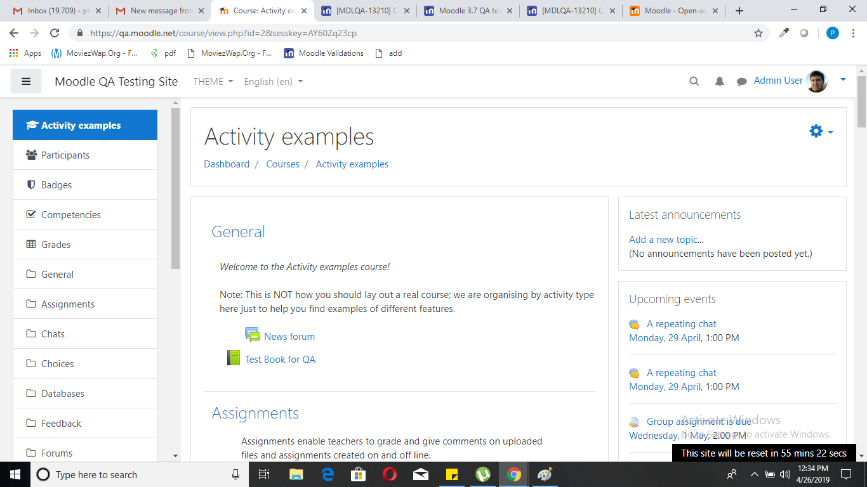Go to the General section in sidebar

tap(85, 274)
